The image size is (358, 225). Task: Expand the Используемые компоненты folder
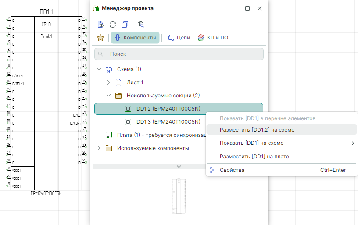99,148
